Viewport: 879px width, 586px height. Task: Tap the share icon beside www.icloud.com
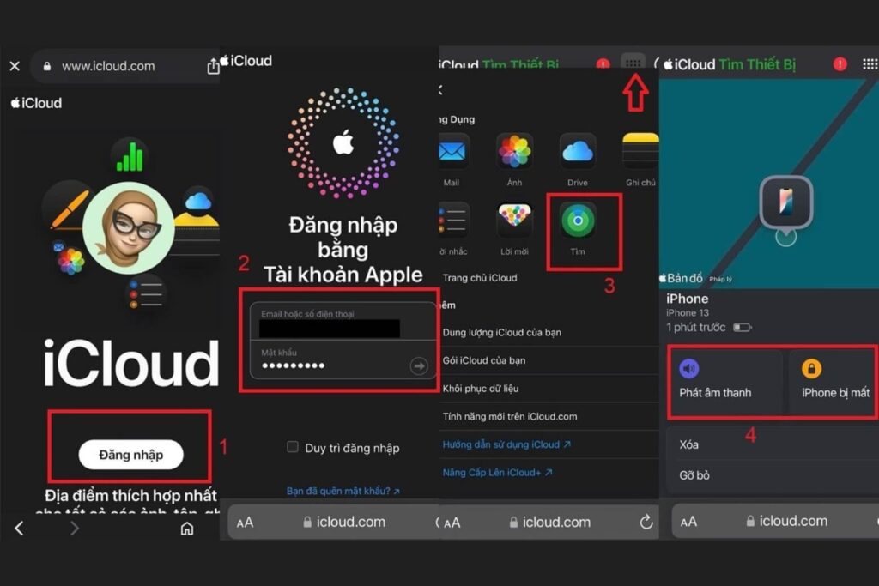tap(213, 66)
